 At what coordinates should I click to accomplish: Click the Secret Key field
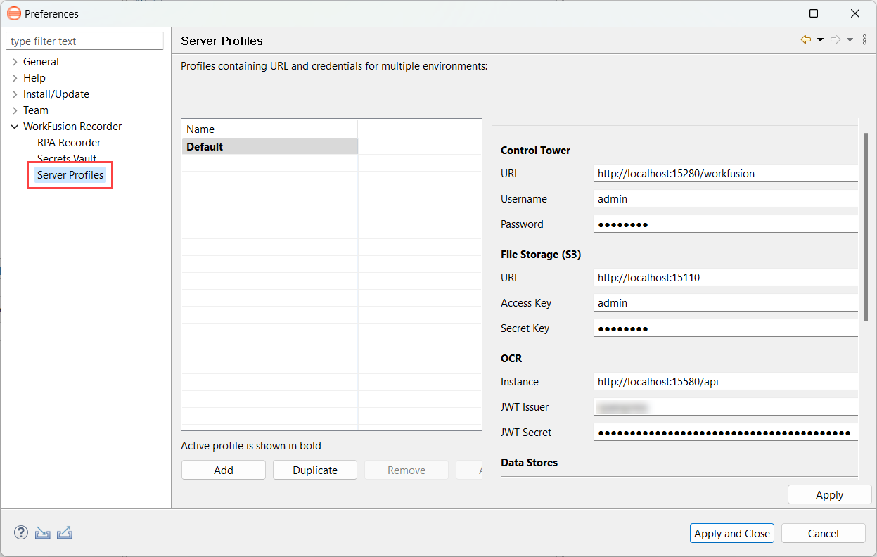click(725, 328)
